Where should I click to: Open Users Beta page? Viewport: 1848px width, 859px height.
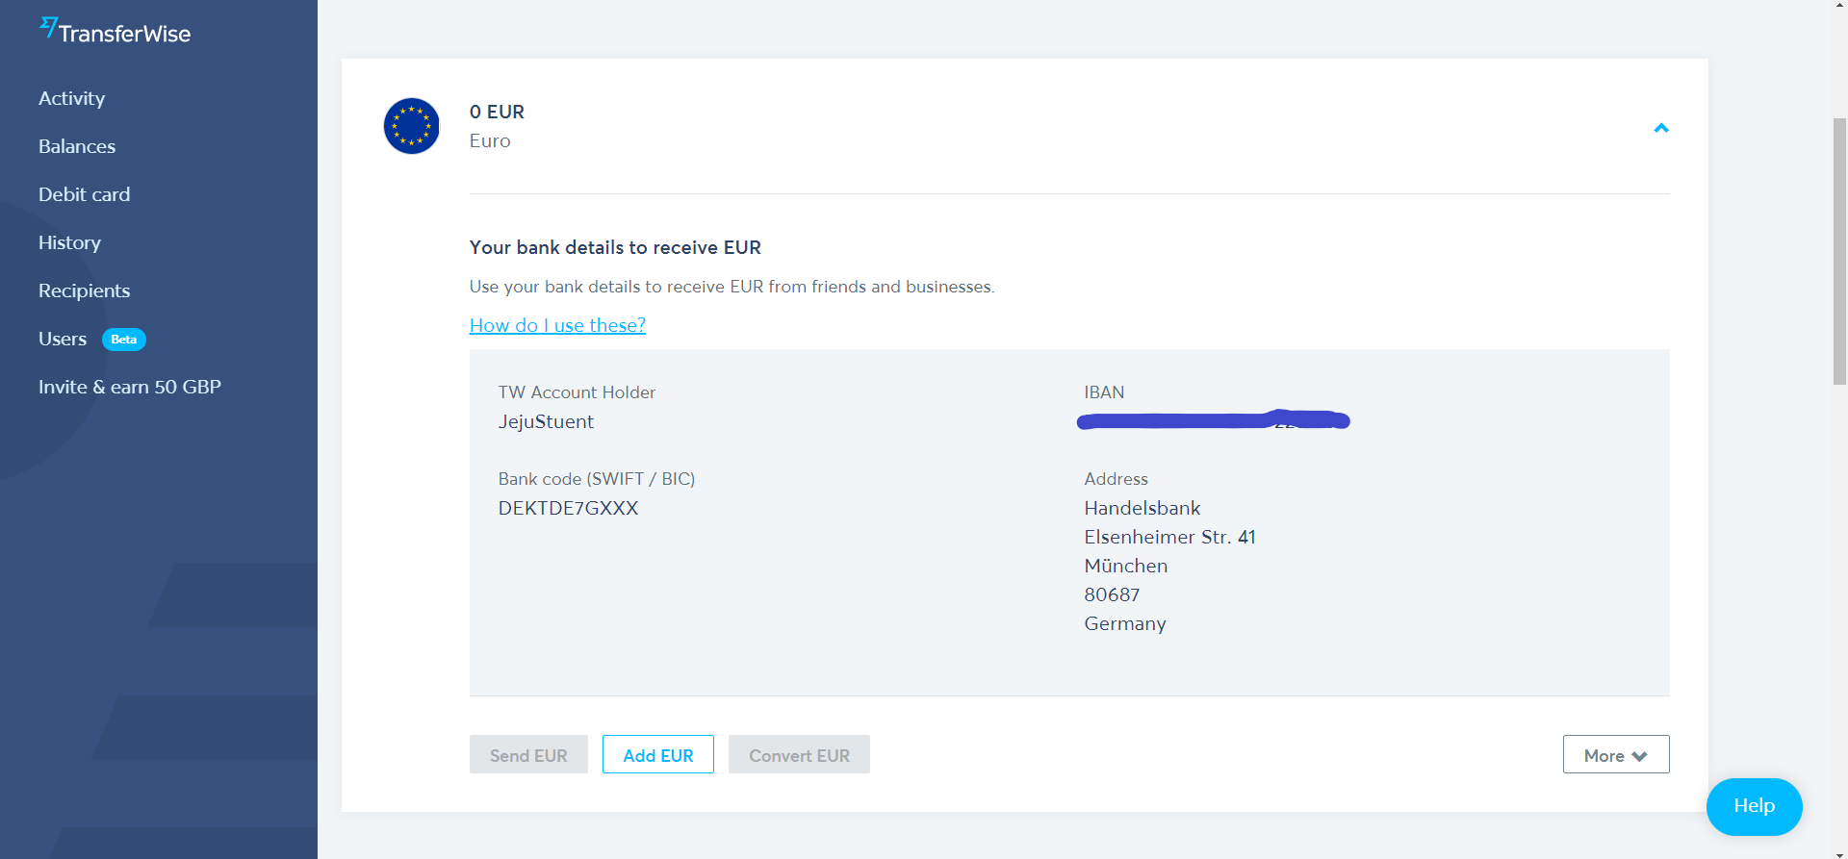(x=92, y=339)
